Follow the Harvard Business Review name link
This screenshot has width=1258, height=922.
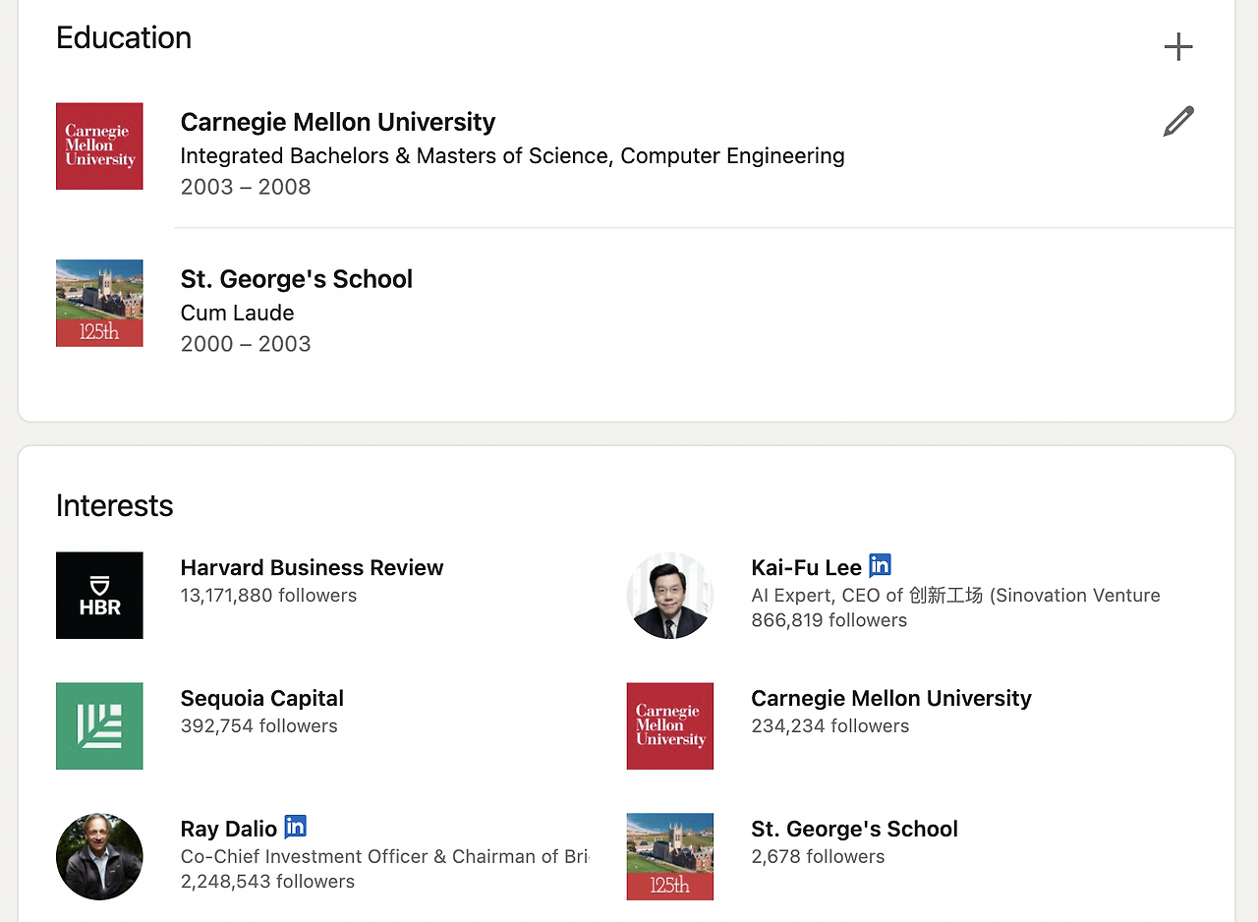tap(312, 567)
